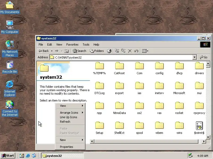Screen dimensions: 213x159
Task: Open the Back history dropdown arrow
Action: pyautogui.click(x=52, y=51)
